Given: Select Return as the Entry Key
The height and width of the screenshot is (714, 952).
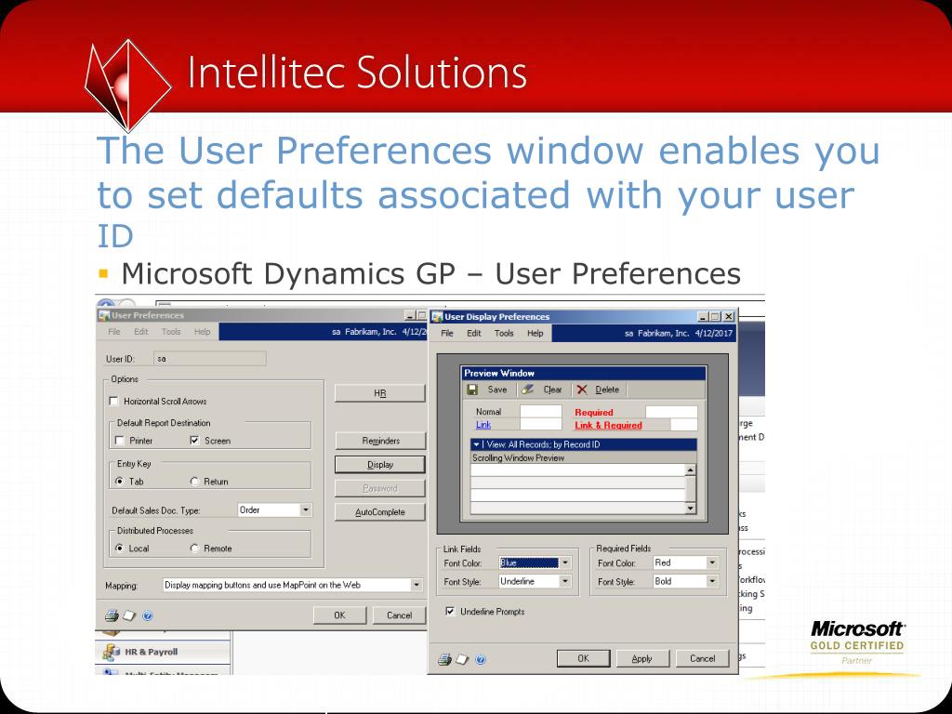Looking at the screenshot, I should point(194,481).
